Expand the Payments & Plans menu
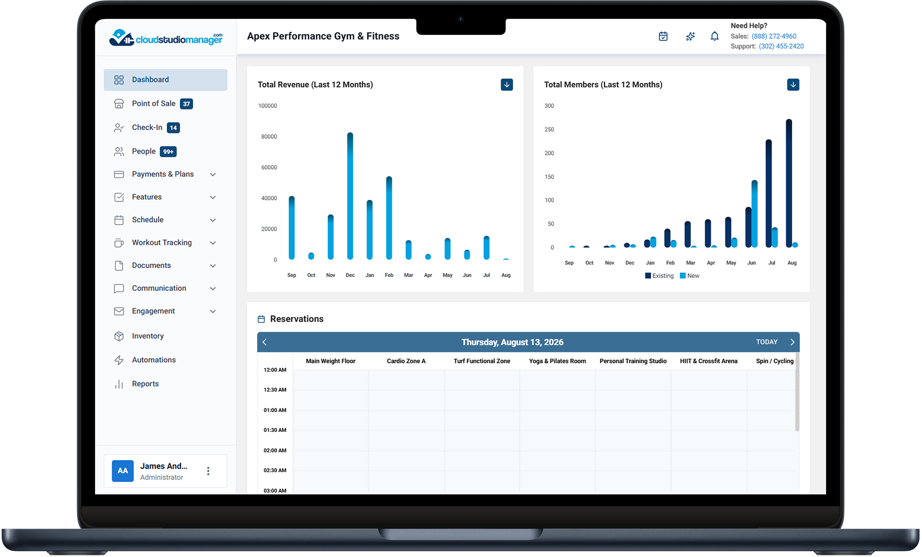The width and height of the screenshot is (922, 557). 166,174
